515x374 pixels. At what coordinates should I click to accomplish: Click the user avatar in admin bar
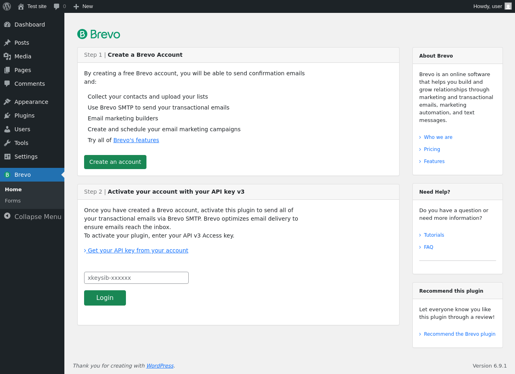(508, 6)
